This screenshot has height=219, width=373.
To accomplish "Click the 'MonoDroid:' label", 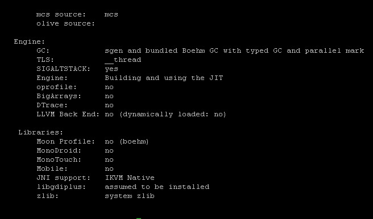I will coord(59,151).
